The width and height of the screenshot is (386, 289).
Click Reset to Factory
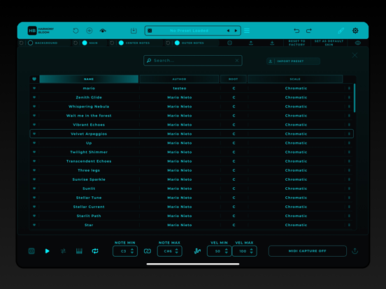(297, 43)
